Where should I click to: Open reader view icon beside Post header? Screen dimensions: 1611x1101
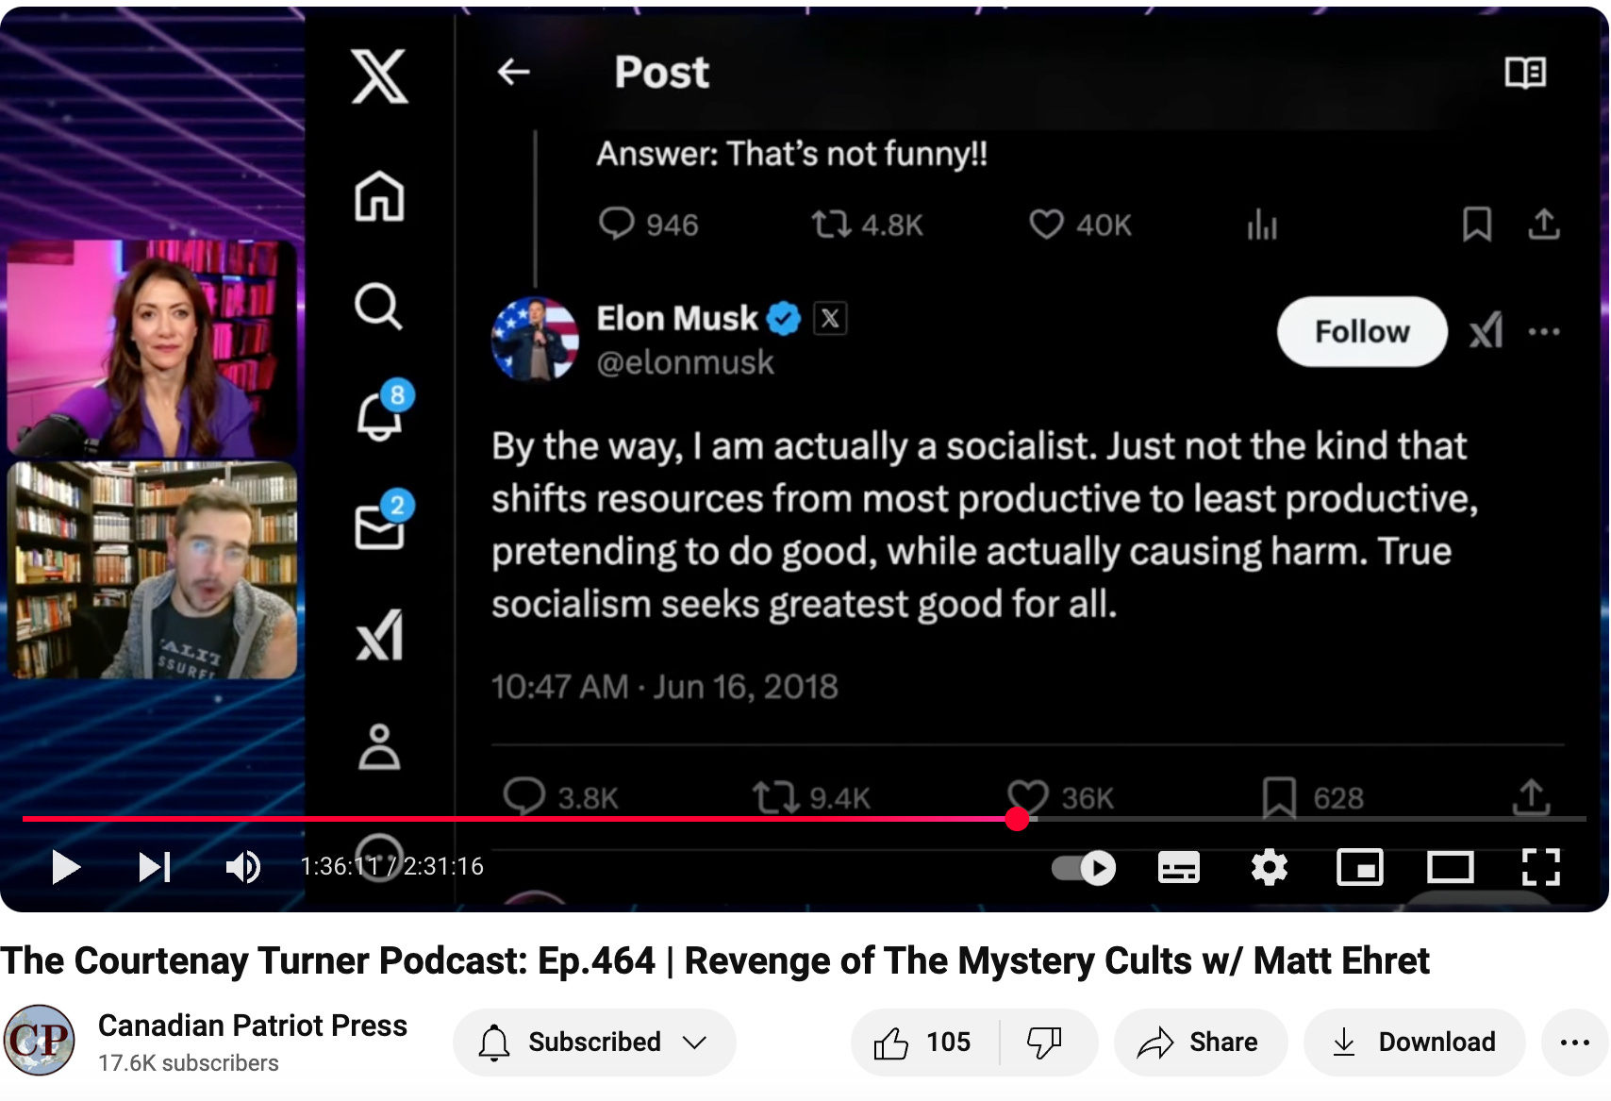1524,72
